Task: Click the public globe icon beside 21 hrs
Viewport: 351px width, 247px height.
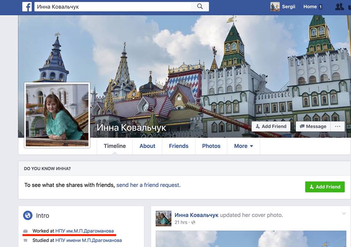Action: (193, 223)
